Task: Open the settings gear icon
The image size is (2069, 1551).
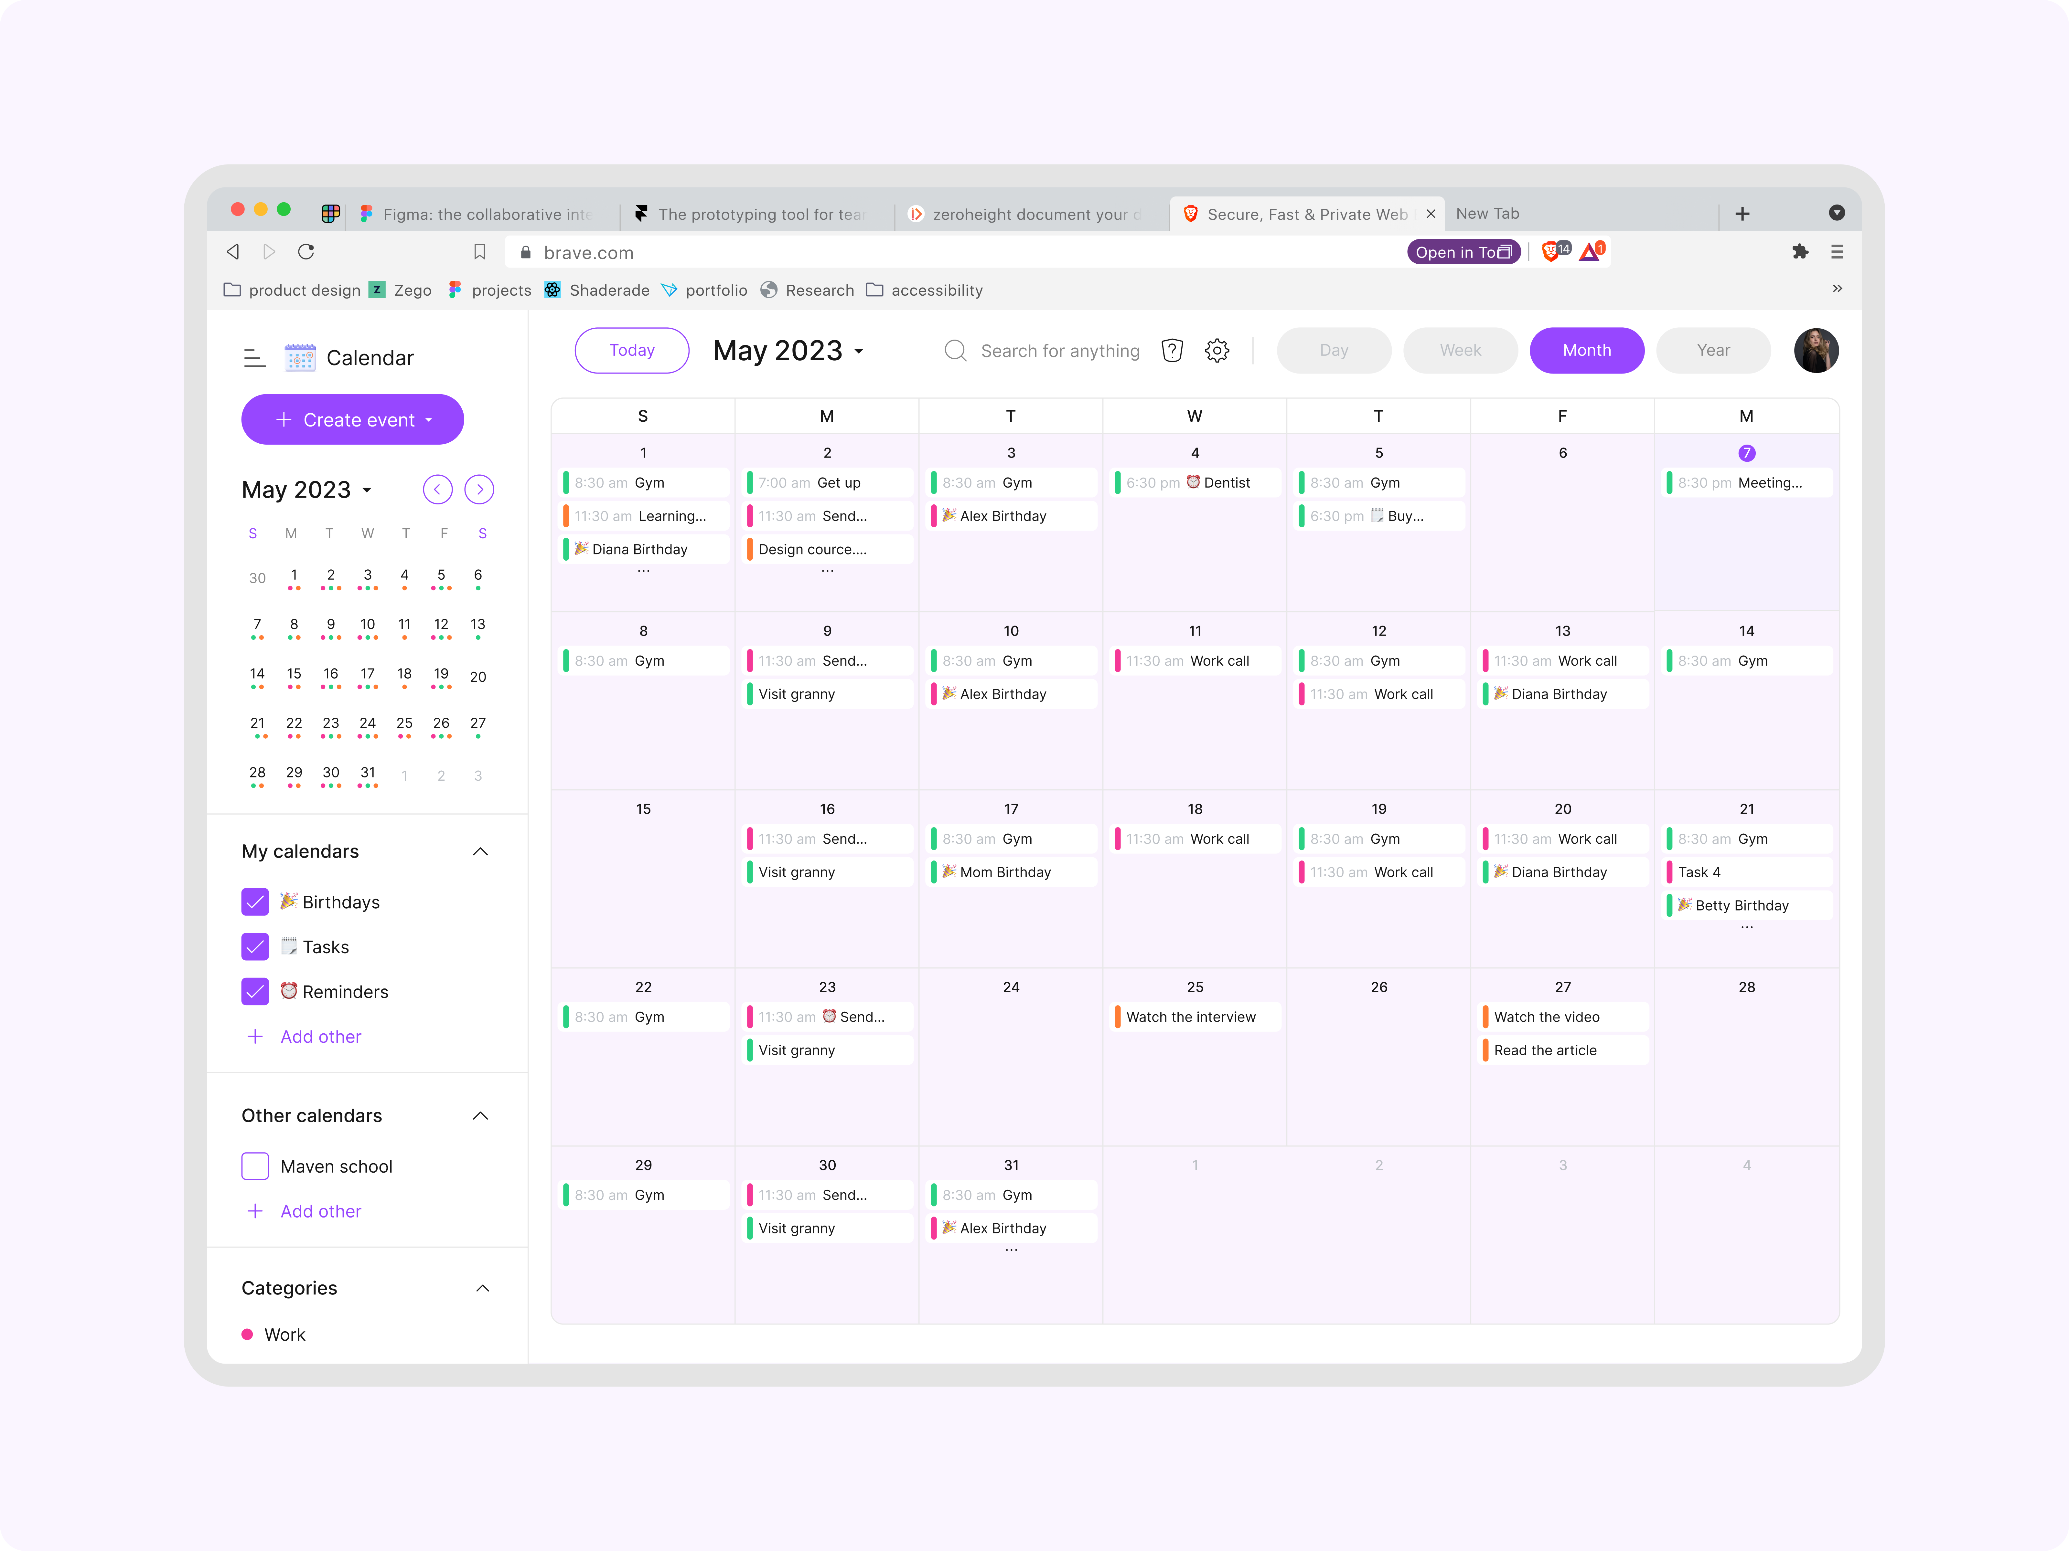Action: 1217,351
